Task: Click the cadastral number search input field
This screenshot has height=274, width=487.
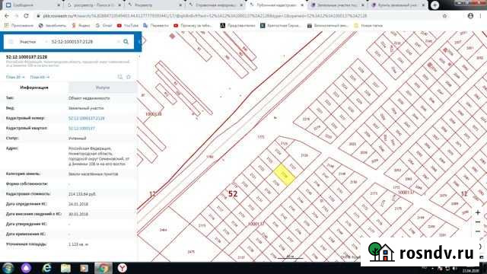Action: pos(82,42)
